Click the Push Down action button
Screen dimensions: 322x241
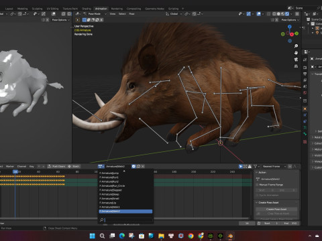click(56, 167)
